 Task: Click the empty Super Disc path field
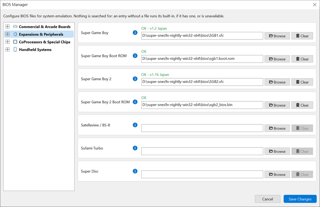(x=202, y=174)
